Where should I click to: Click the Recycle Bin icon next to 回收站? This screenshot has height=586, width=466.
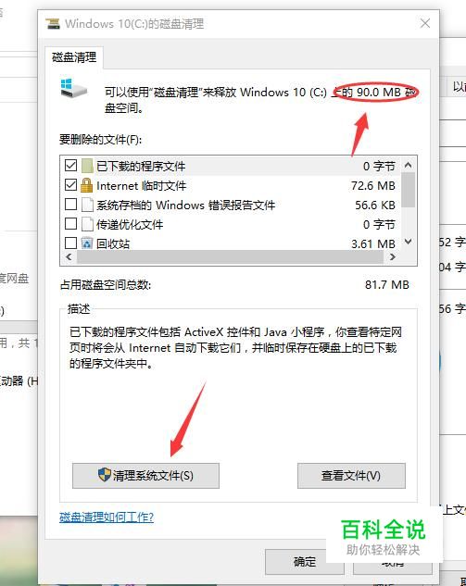[x=87, y=243]
